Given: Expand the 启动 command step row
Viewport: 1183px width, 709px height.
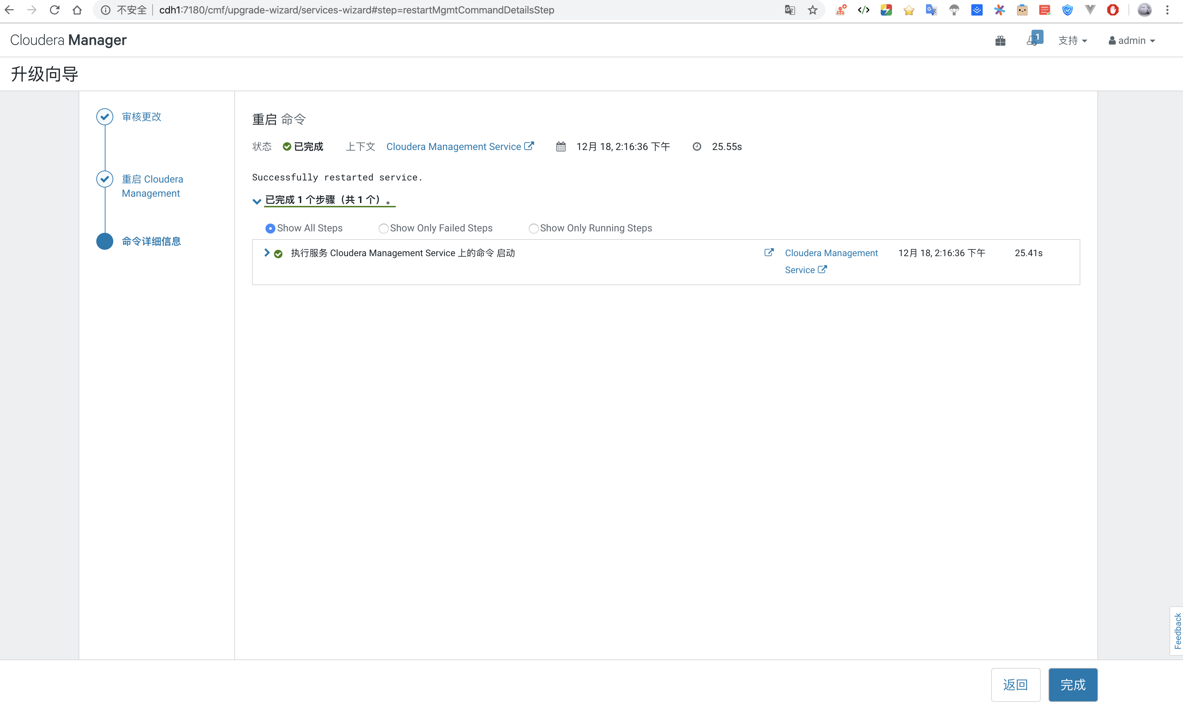Looking at the screenshot, I should coord(267,253).
